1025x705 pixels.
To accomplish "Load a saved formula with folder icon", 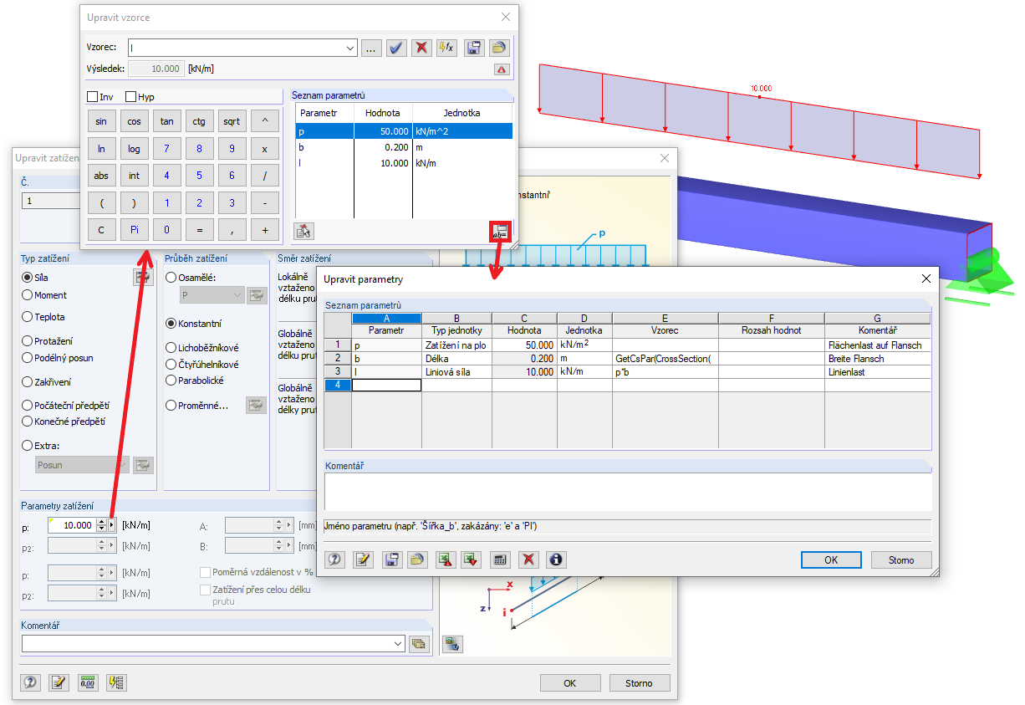I will [x=498, y=48].
